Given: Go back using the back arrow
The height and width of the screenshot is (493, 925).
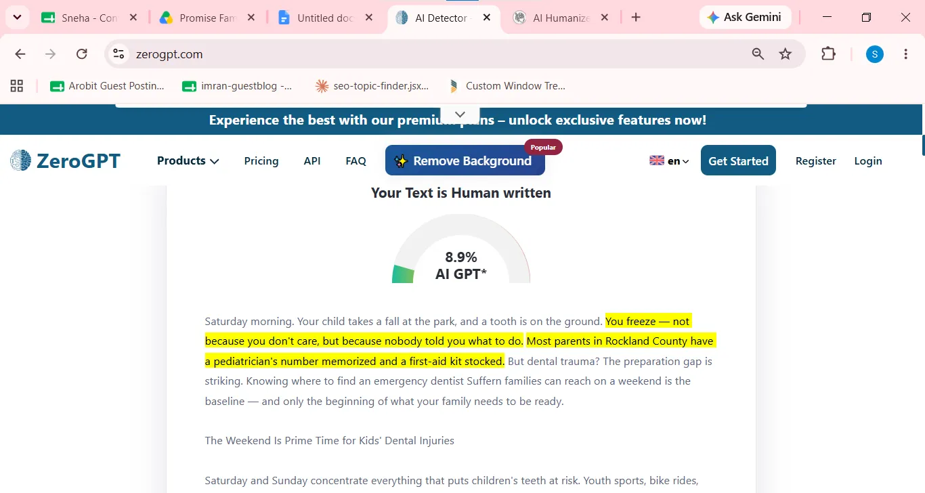Looking at the screenshot, I should click(20, 54).
